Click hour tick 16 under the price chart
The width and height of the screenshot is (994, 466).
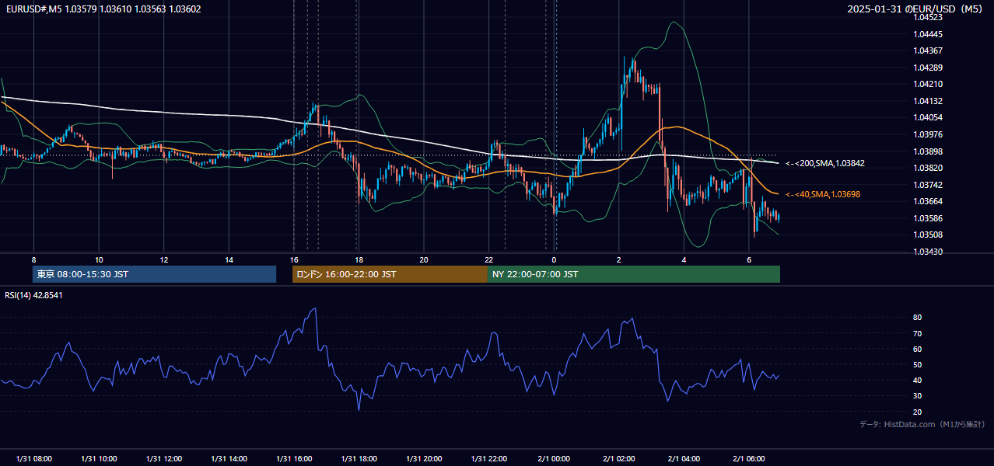pyautogui.click(x=294, y=259)
